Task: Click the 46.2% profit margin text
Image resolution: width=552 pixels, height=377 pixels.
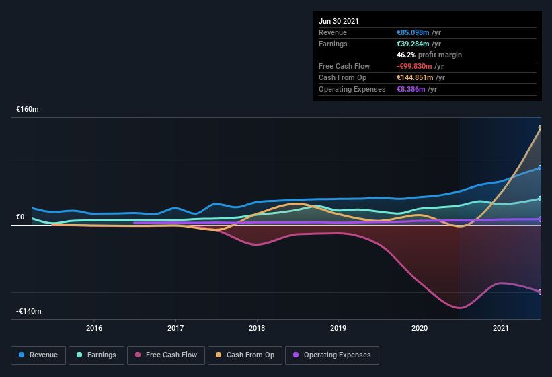Action: [x=429, y=55]
